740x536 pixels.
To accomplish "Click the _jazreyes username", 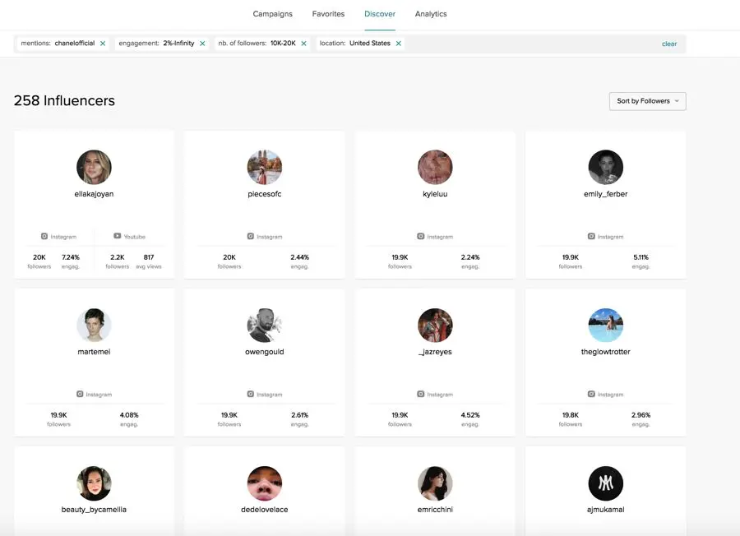I will [435, 352].
